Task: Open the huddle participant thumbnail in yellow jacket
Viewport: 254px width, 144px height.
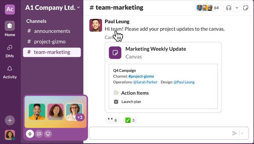Action: coord(37,112)
